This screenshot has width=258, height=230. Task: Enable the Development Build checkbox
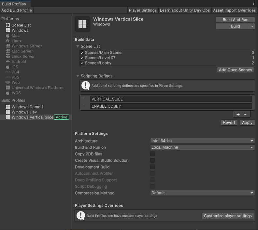[x=152, y=167]
